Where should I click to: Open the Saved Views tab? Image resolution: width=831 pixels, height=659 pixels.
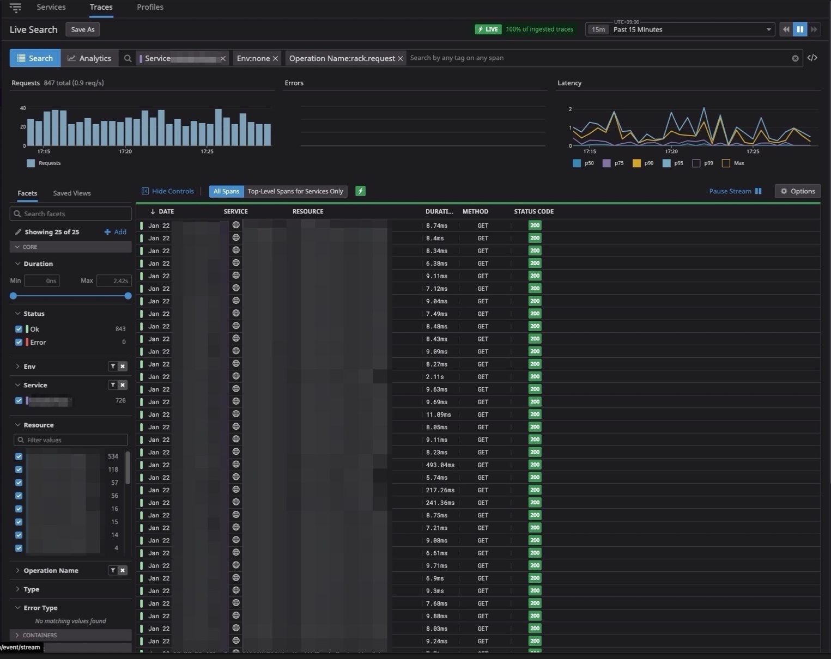point(72,193)
